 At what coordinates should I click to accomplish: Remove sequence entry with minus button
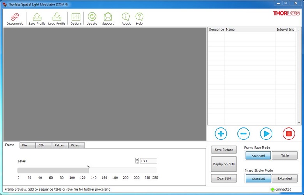pyautogui.click(x=244, y=134)
